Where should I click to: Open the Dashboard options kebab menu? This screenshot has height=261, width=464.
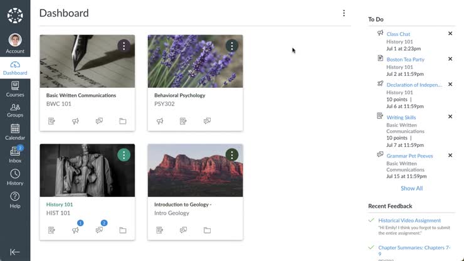[x=344, y=13]
